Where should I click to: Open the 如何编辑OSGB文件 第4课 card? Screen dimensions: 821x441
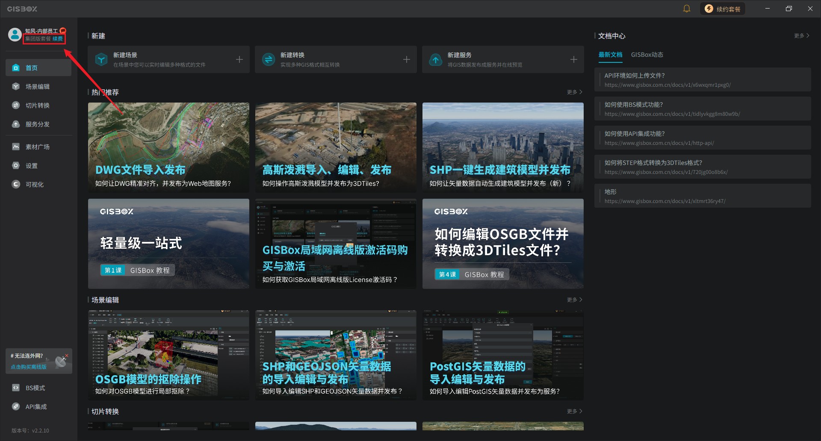click(x=503, y=244)
